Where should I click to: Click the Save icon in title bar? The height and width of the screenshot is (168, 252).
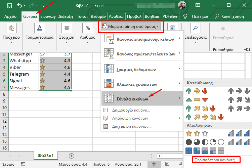(10, 6)
